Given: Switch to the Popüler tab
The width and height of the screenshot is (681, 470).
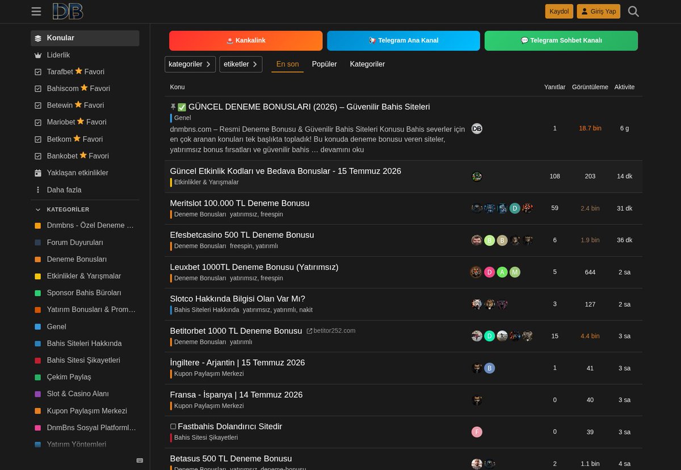Looking at the screenshot, I should coord(324,64).
